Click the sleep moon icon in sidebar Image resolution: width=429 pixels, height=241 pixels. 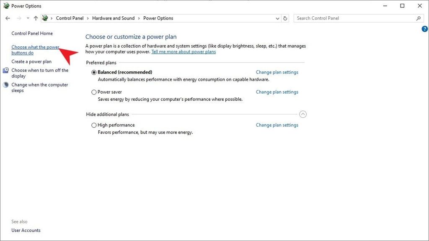(6, 85)
